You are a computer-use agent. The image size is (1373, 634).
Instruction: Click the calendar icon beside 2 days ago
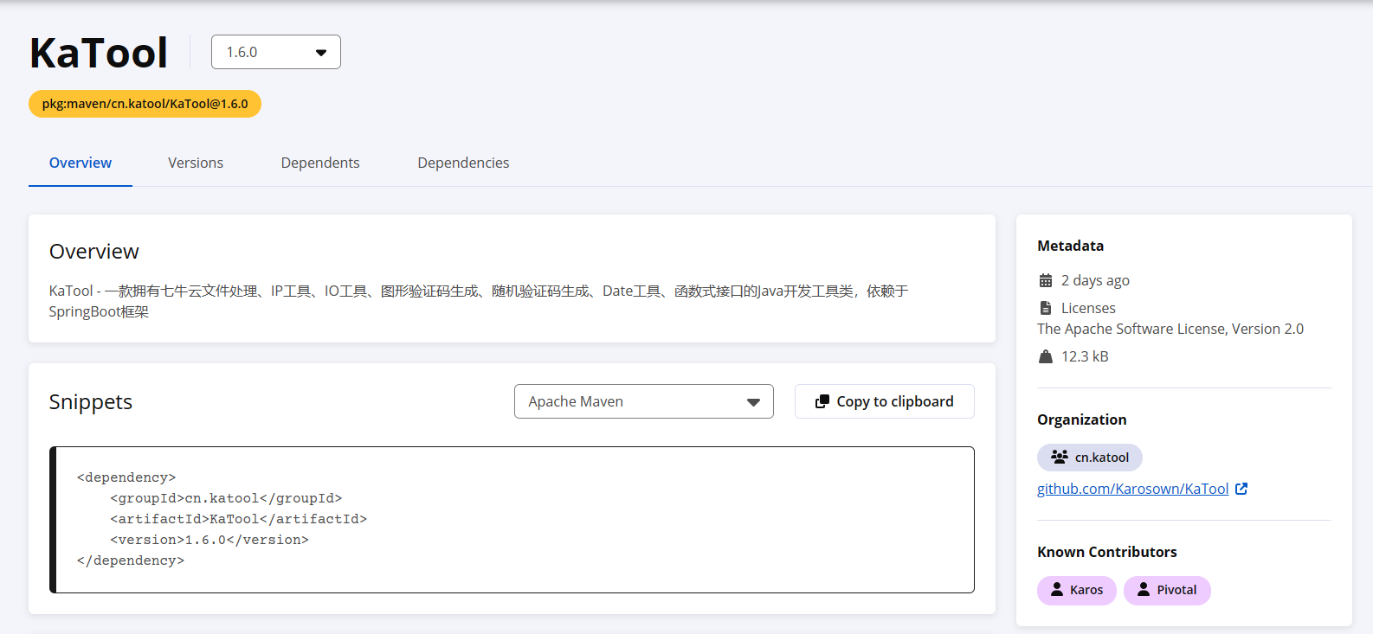click(x=1046, y=280)
